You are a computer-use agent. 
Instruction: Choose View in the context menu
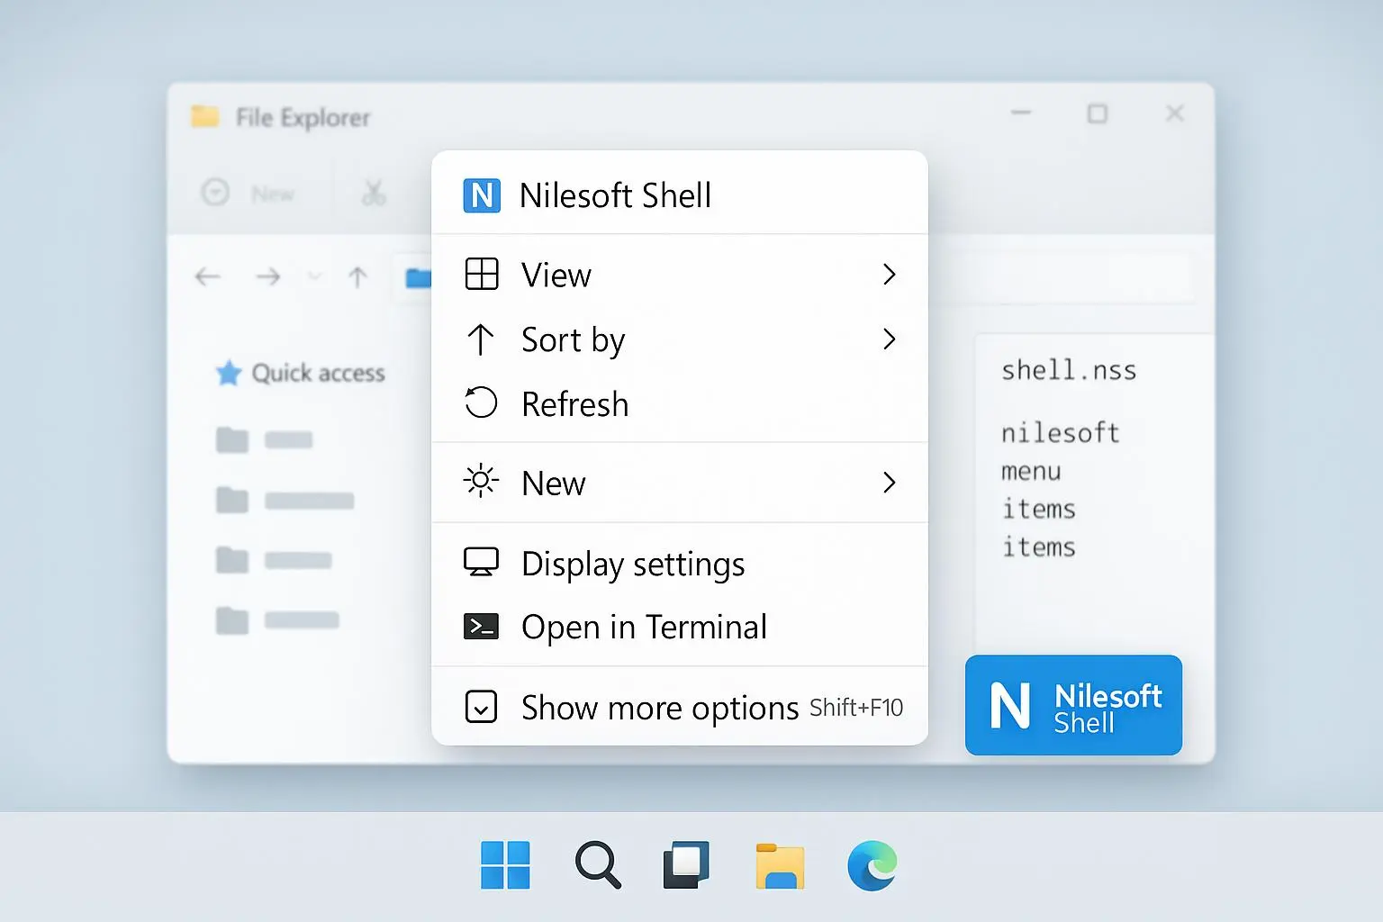tap(680, 275)
